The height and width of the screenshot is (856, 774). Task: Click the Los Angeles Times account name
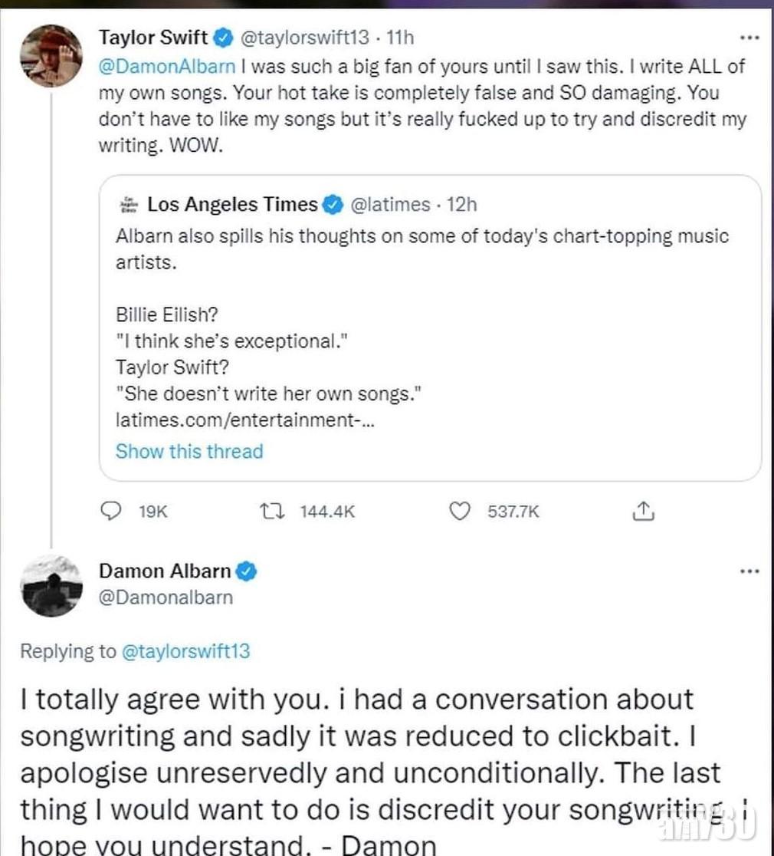point(232,204)
